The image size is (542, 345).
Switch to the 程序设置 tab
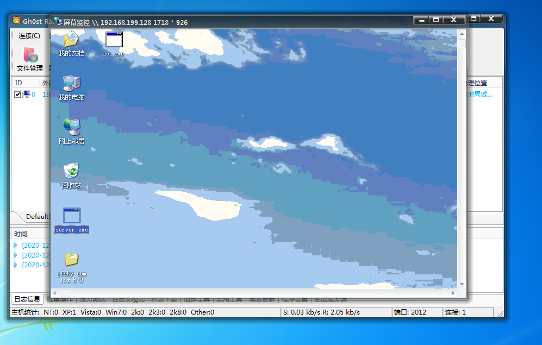[295, 299]
